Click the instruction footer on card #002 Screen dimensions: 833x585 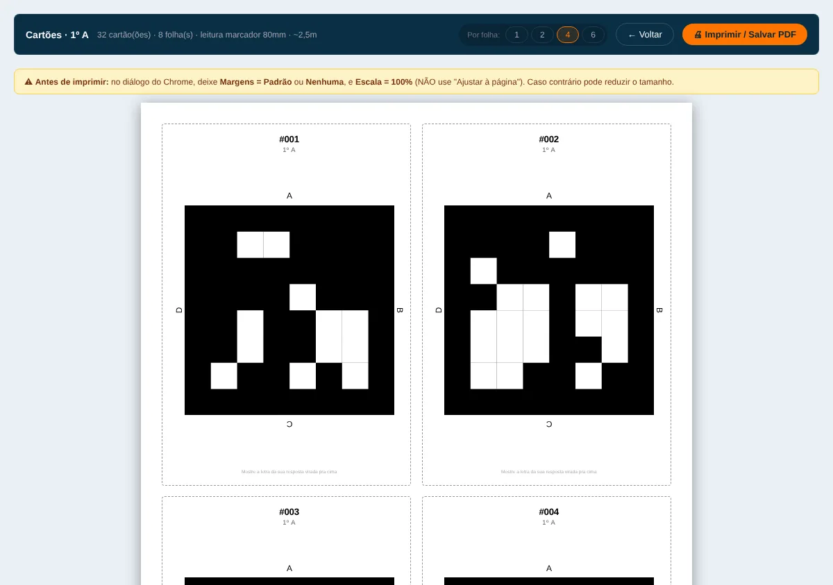(x=549, y=472)
